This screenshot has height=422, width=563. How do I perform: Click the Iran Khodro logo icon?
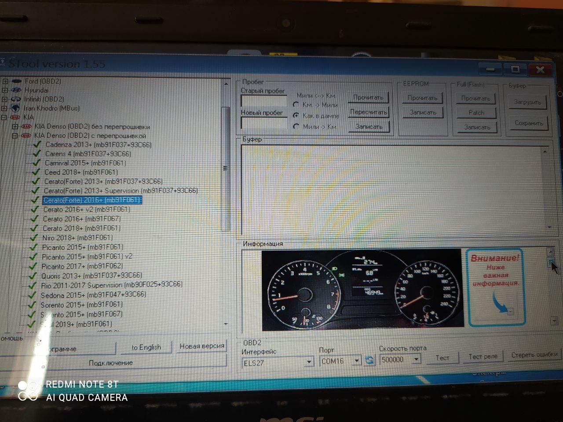[16, 108]
